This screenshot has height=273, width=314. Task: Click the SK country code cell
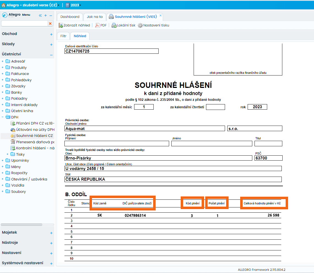(100, 215)
